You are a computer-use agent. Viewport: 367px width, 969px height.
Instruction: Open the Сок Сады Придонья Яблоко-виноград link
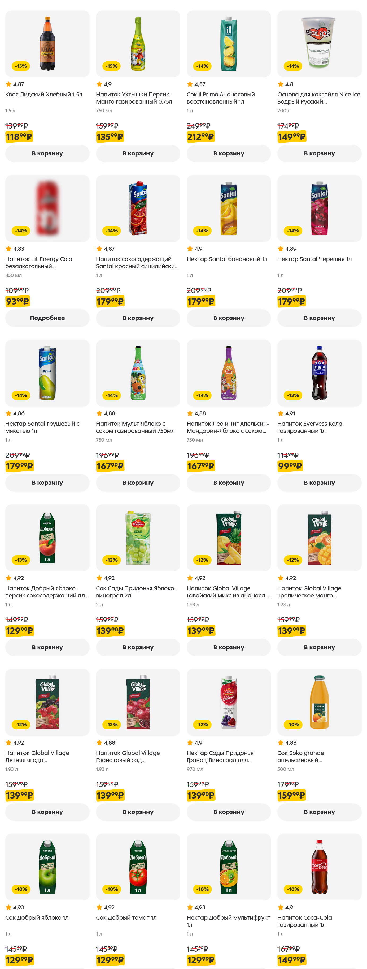(x=136, y=592)
